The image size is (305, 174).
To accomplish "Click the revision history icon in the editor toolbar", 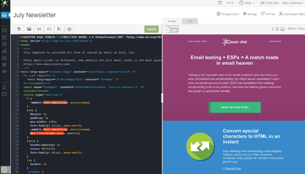I will (18, 29).
